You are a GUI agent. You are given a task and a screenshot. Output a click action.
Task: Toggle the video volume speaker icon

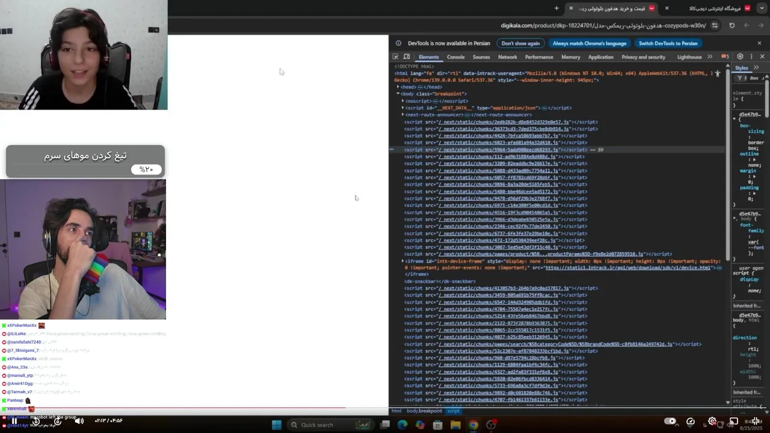click(x=79, y=421)
